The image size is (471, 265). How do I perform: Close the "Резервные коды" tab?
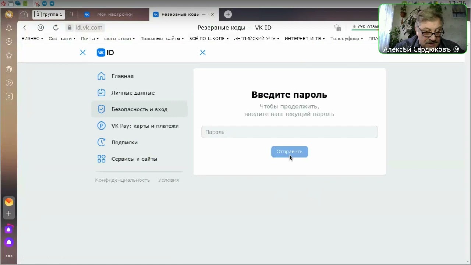tap(212, 14)
